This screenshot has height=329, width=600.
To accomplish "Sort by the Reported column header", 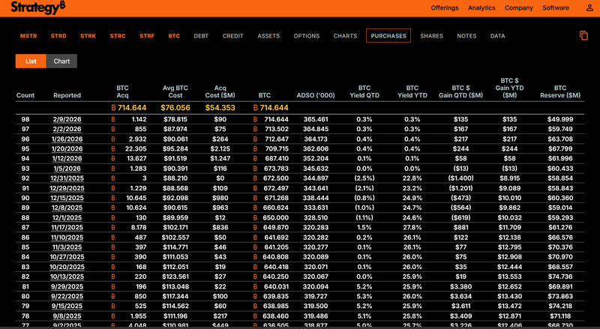I will 67,95.
